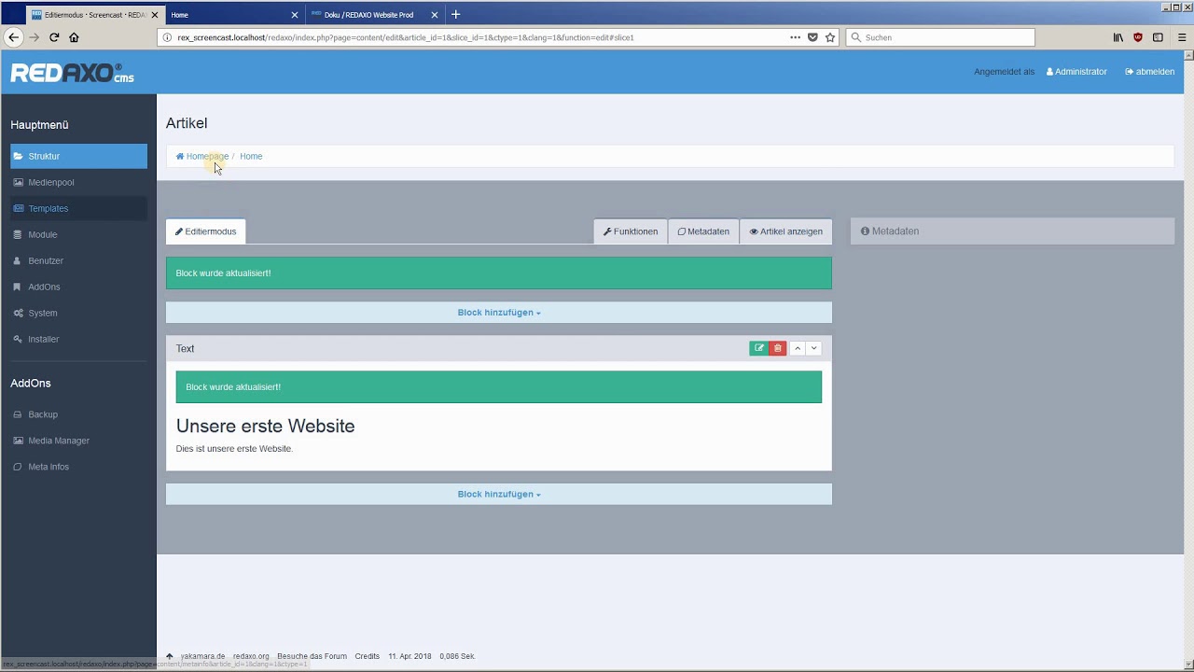Open the Firefox library icon
Image resolution: width=1194 pixels, height=672 pixels.
(x=1118, y=37)
